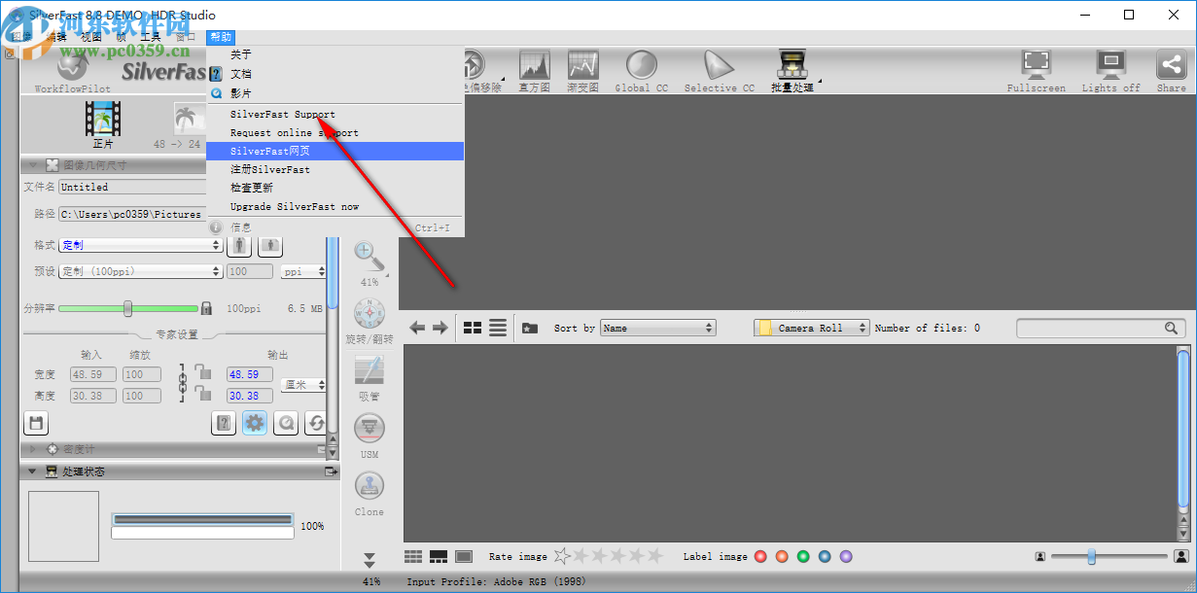Click the blue gear settings button

[255, 423]
